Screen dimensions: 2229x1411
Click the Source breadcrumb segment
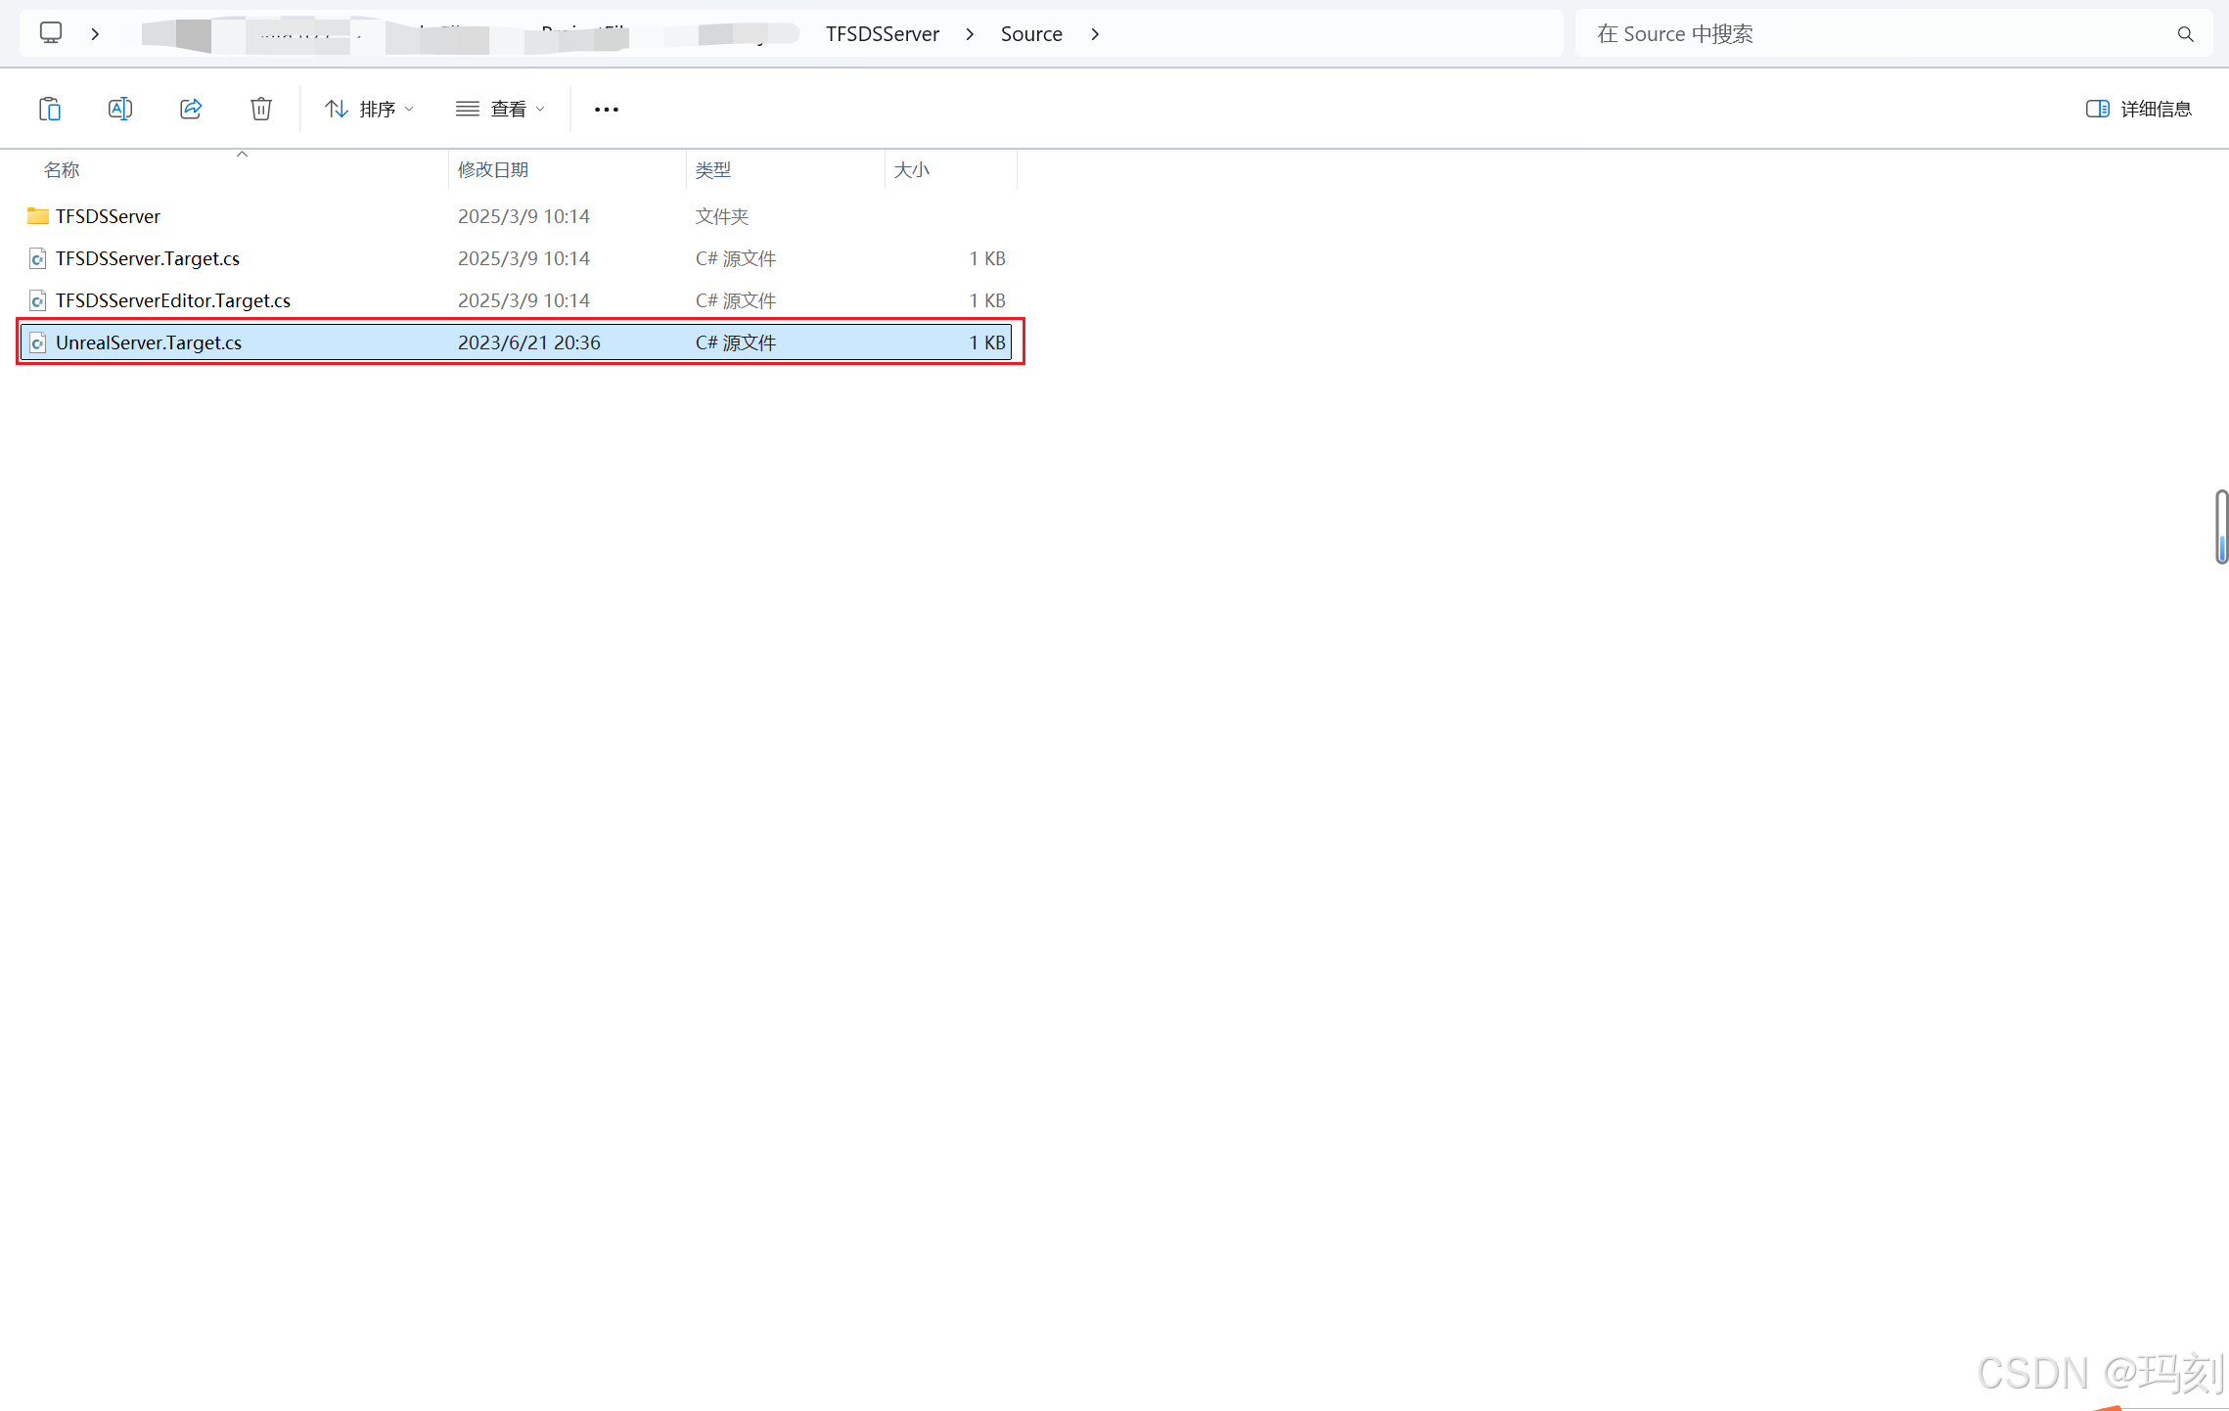click(1031, 34)
